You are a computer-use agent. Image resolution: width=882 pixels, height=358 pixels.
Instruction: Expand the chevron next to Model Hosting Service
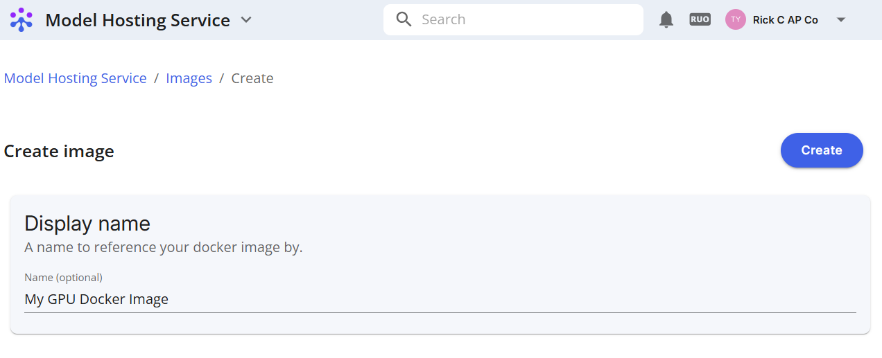[246, 20]
